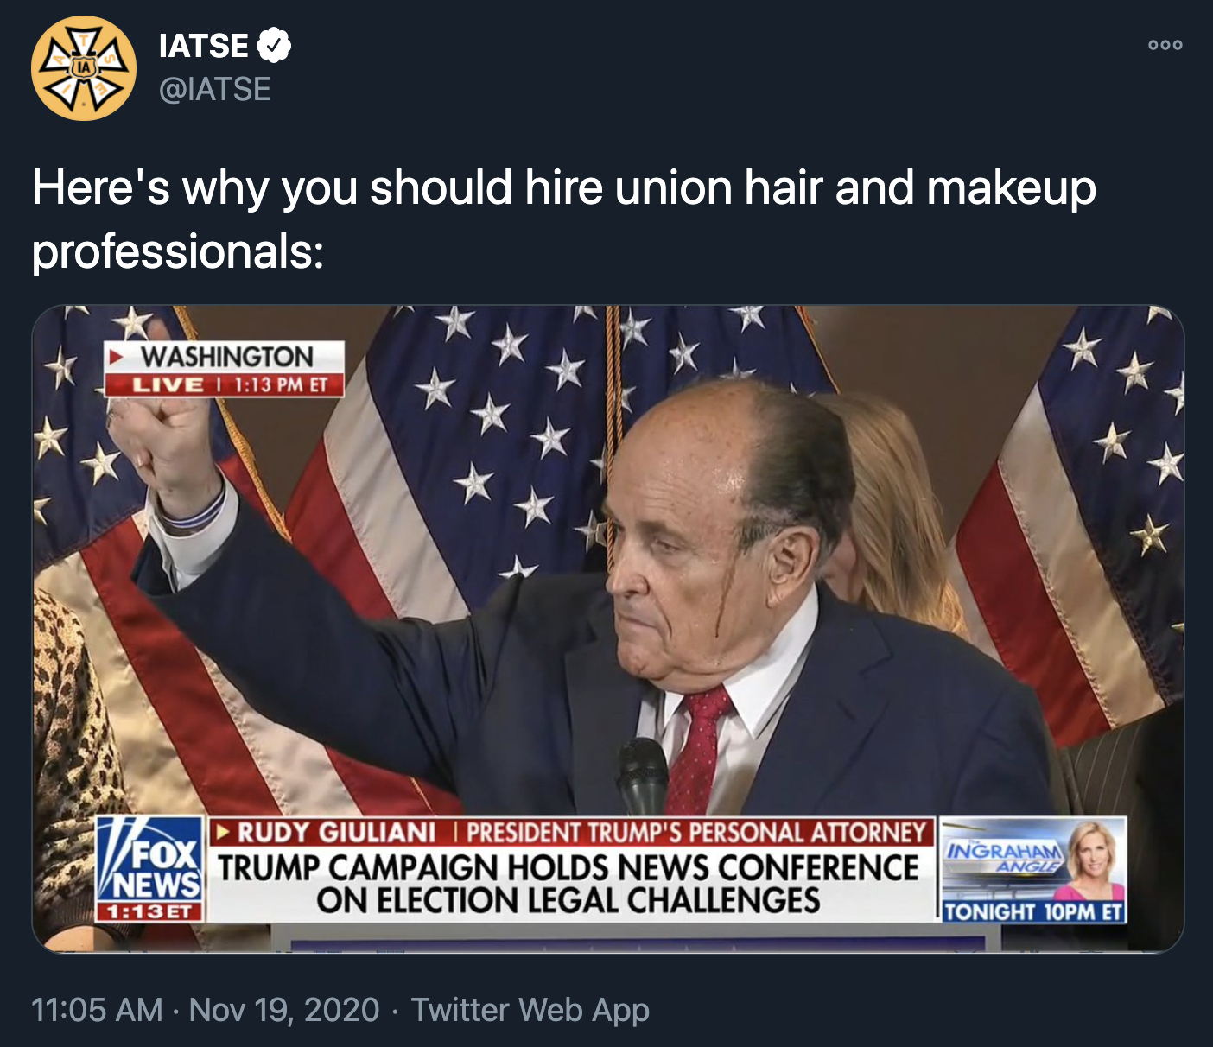Click the RUDY GIULIANI attorney chyron banner
The height and width of the screenshot is (1047, 1213).
[570, 832]
